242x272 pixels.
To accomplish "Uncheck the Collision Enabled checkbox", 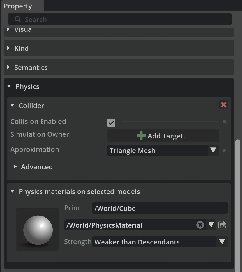I will click(x=111, y=123).
